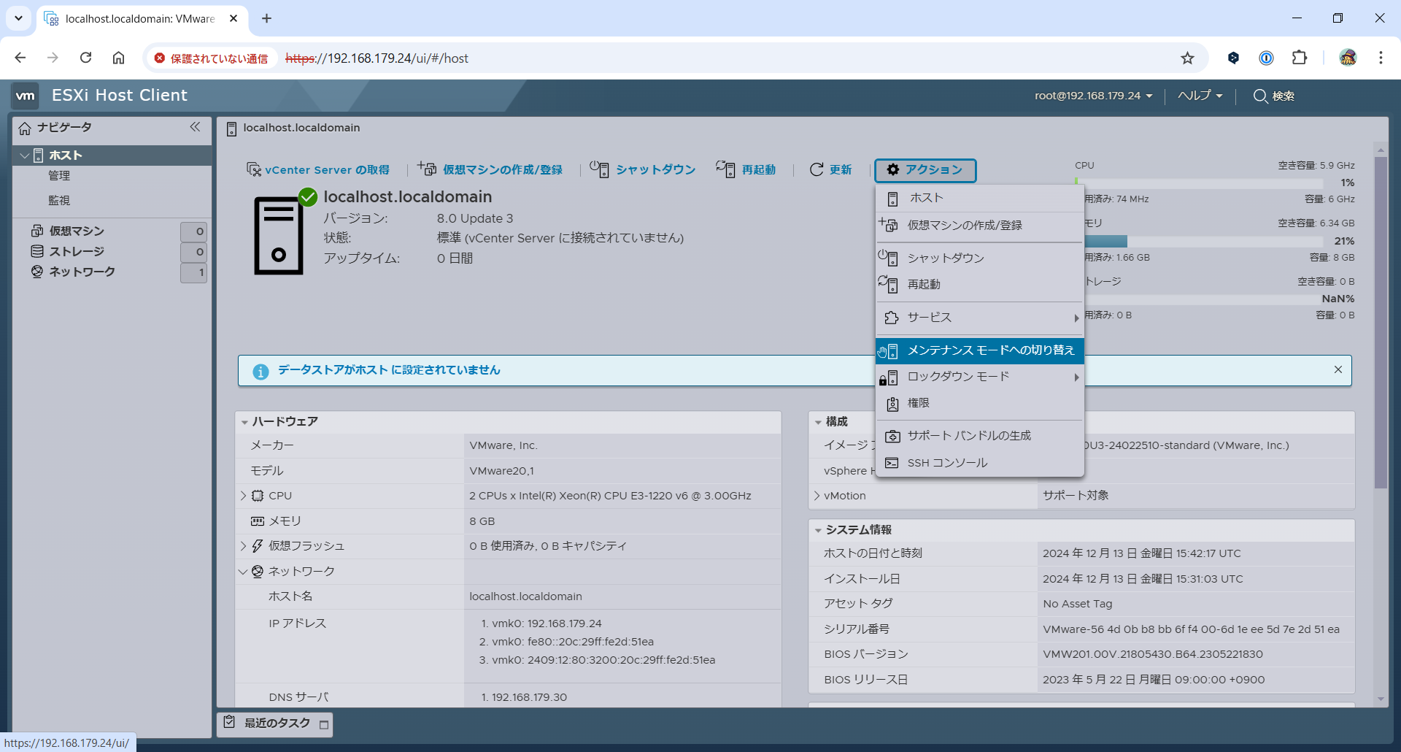Click the search magnifier icon
The width and height of the screenshot is (1401, 752).
1260,96
